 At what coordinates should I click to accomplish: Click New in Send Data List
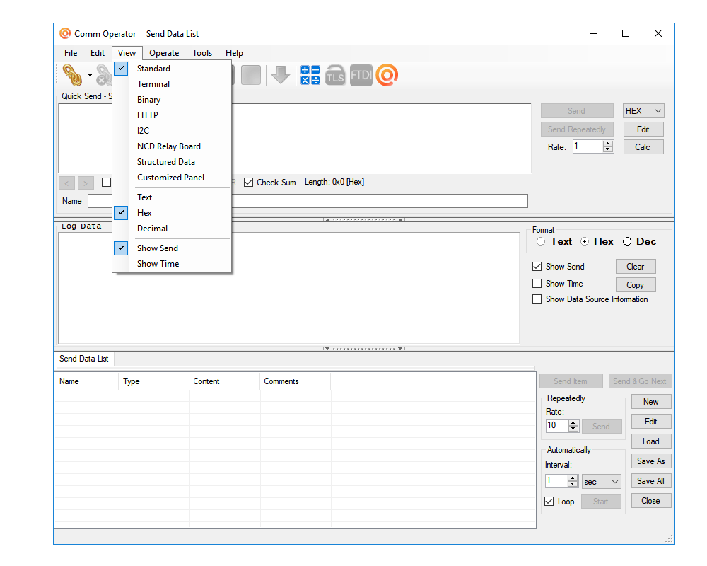(x=651, y=402)
